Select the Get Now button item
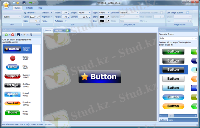The height and width of the screenshot is (128, 200). [x=17, y=85]
